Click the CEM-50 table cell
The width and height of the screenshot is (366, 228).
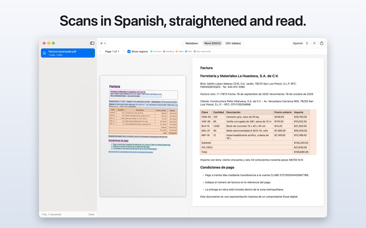[x=206, y=117]
